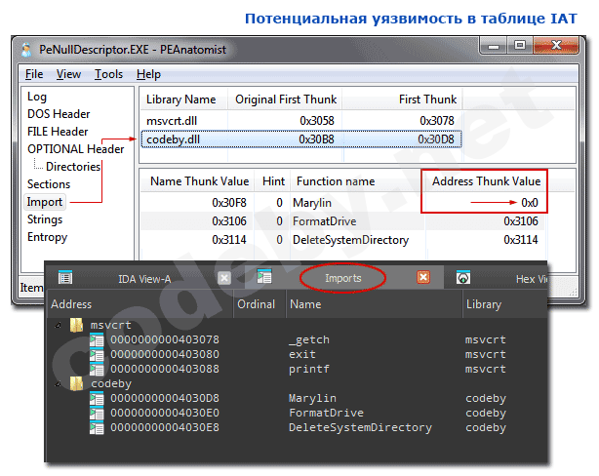Click the msvcrt folder icon
Viewport: 599px width, 476px height.
pos(76,325)
